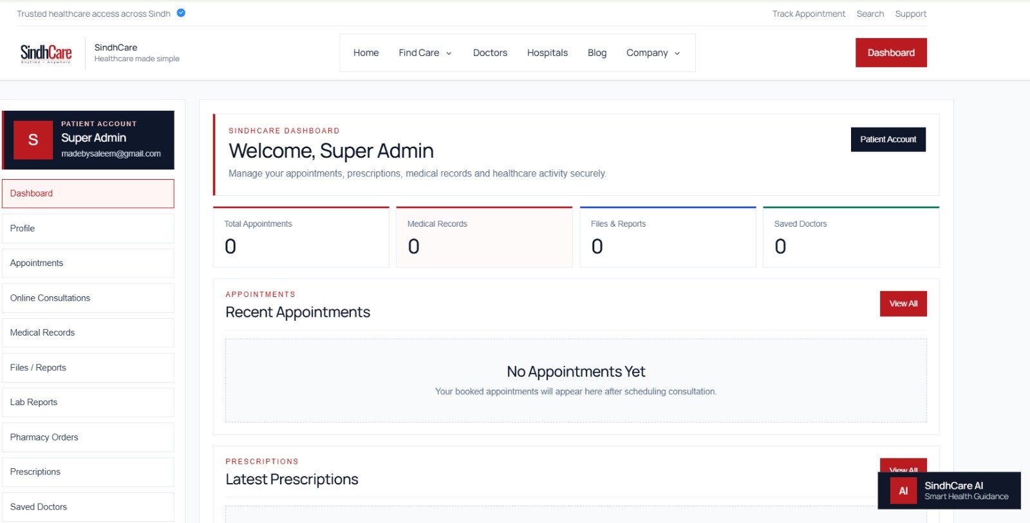Open Medical Records in the sidebar
Viewport: 1030px width, 523px height.
pyautogui.click(x=88, y=332)
